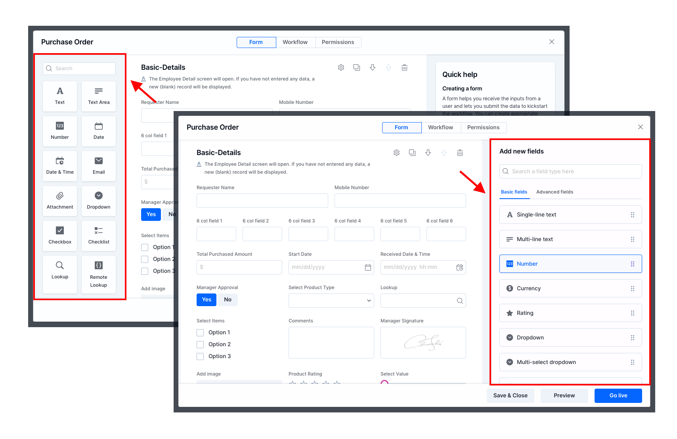This screenshot has height=439, width=677.
Task: Check Option 2 in front window
Action: [200, 345]
